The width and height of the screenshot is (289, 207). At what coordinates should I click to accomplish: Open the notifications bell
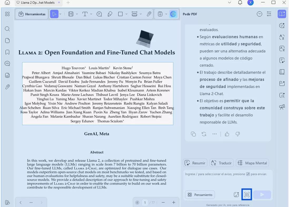pyautogui.click(x=240, y=2)
